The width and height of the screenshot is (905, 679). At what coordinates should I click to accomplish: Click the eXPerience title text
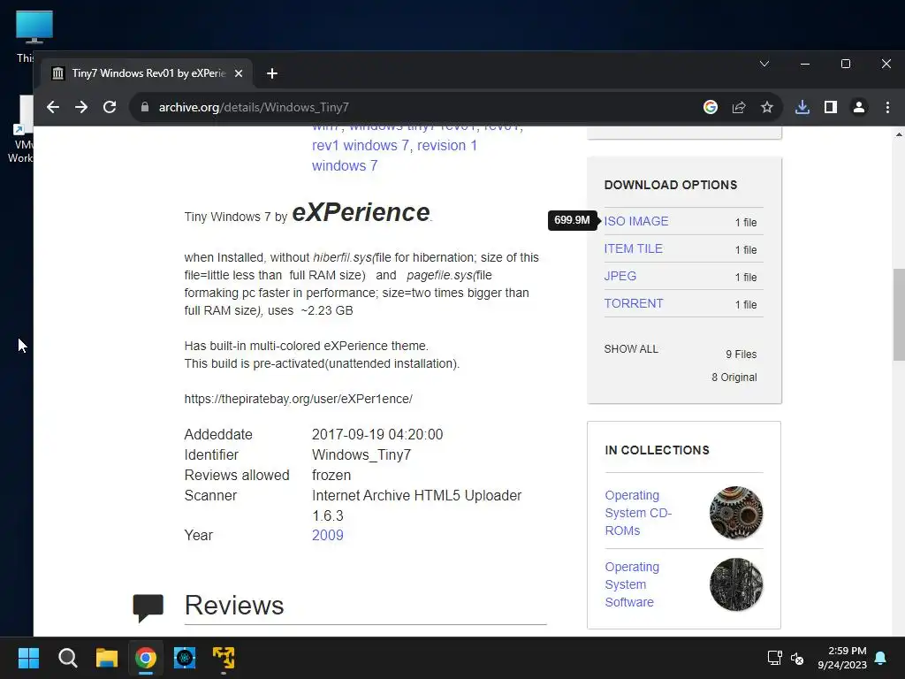(x=361, y=212)
